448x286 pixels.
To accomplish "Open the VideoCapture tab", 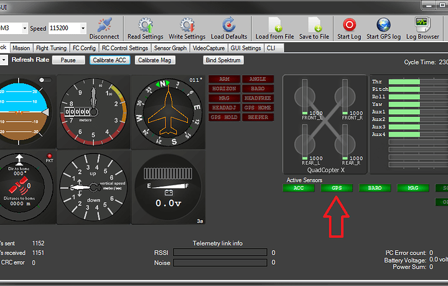I will tap(208, 48).
